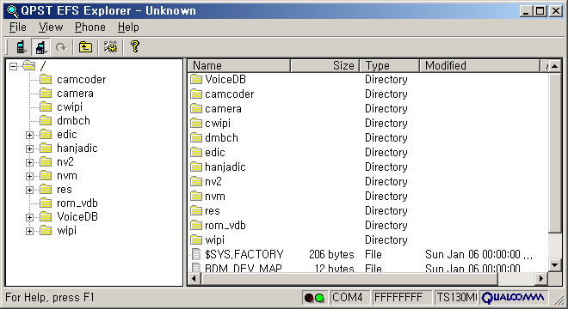The height and width of the screenshot is (309, 568).
Task: Select camcoder row in file list
Action: [368, 94]
